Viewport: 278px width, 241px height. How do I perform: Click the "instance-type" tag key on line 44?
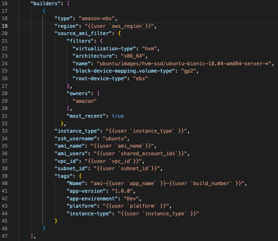click(89, 214)
